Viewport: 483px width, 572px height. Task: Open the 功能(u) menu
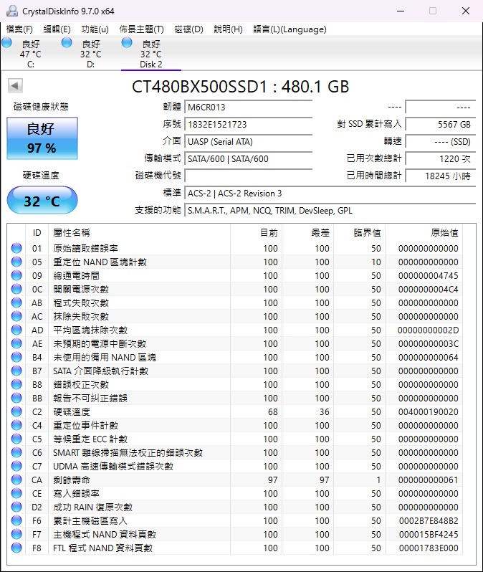(x=95, y=29)
